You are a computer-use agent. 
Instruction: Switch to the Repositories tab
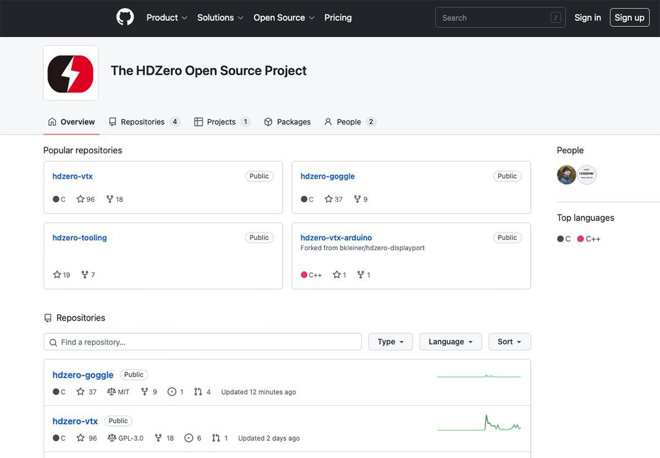coord(145,122)
